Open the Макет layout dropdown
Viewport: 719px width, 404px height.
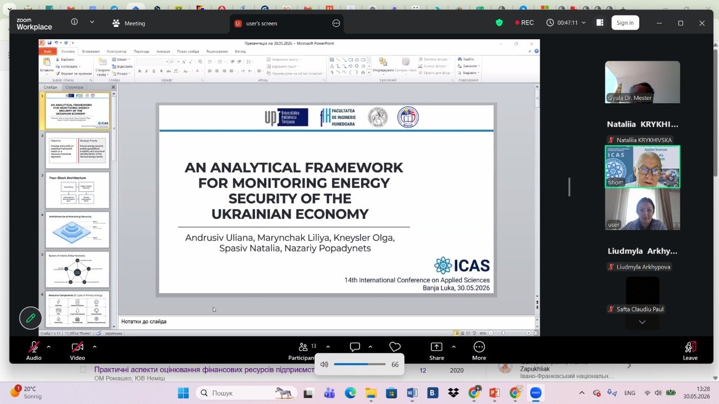[121, 59]
